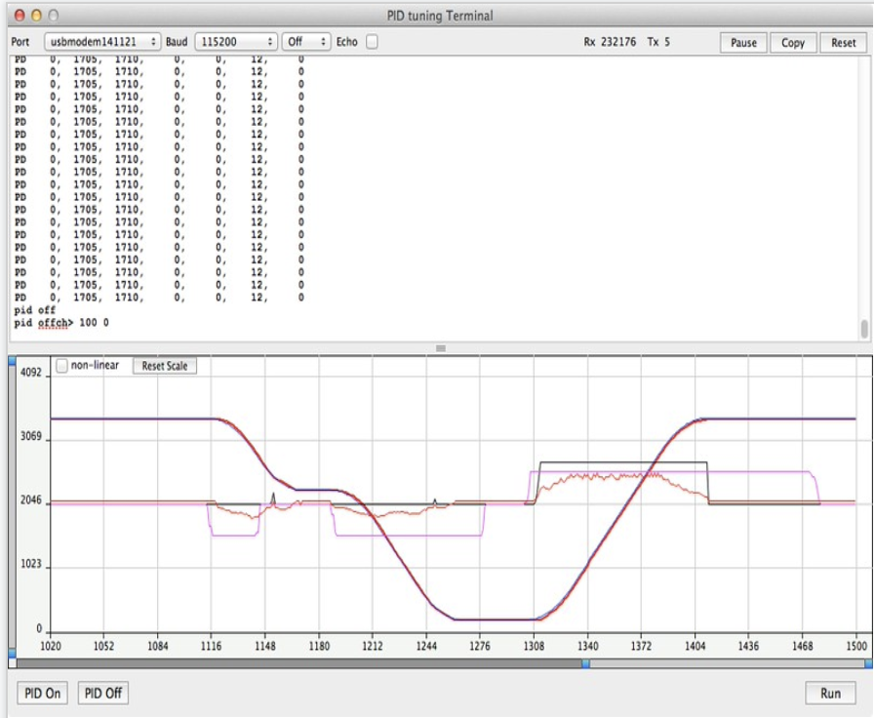The width and height of the screenshot is (874, 718).
Task: Open the Baud rate dropdown 115200
Action: tap(236, 42)
